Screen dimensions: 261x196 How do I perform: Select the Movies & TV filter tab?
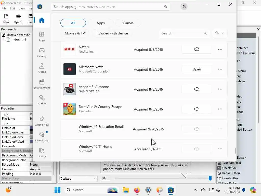pos(75,33)
